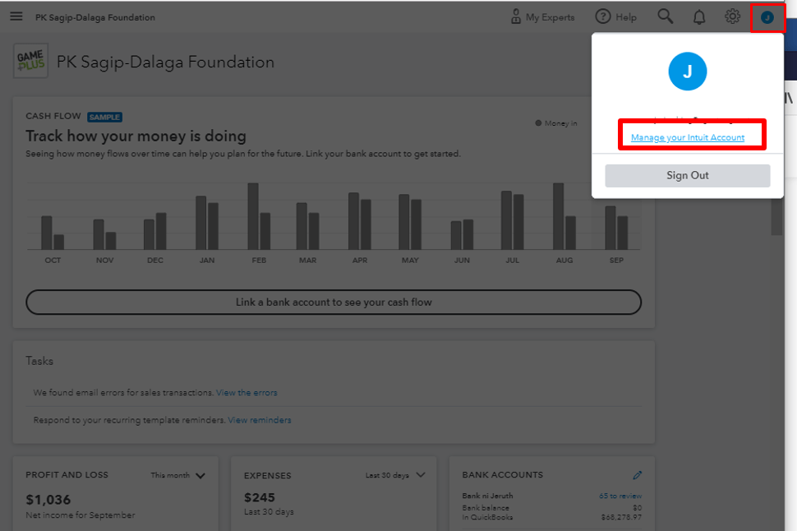Open the My Experts panel
Image resolution: width=797 pixels, height=531 pixels.
click(542, 16)
